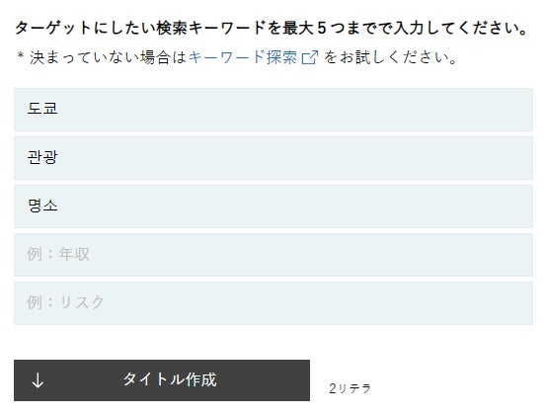This screenshot has height=416, width=548.
Task: Click the 決まっていない場合は note text
Action: (x=109, y=57)
